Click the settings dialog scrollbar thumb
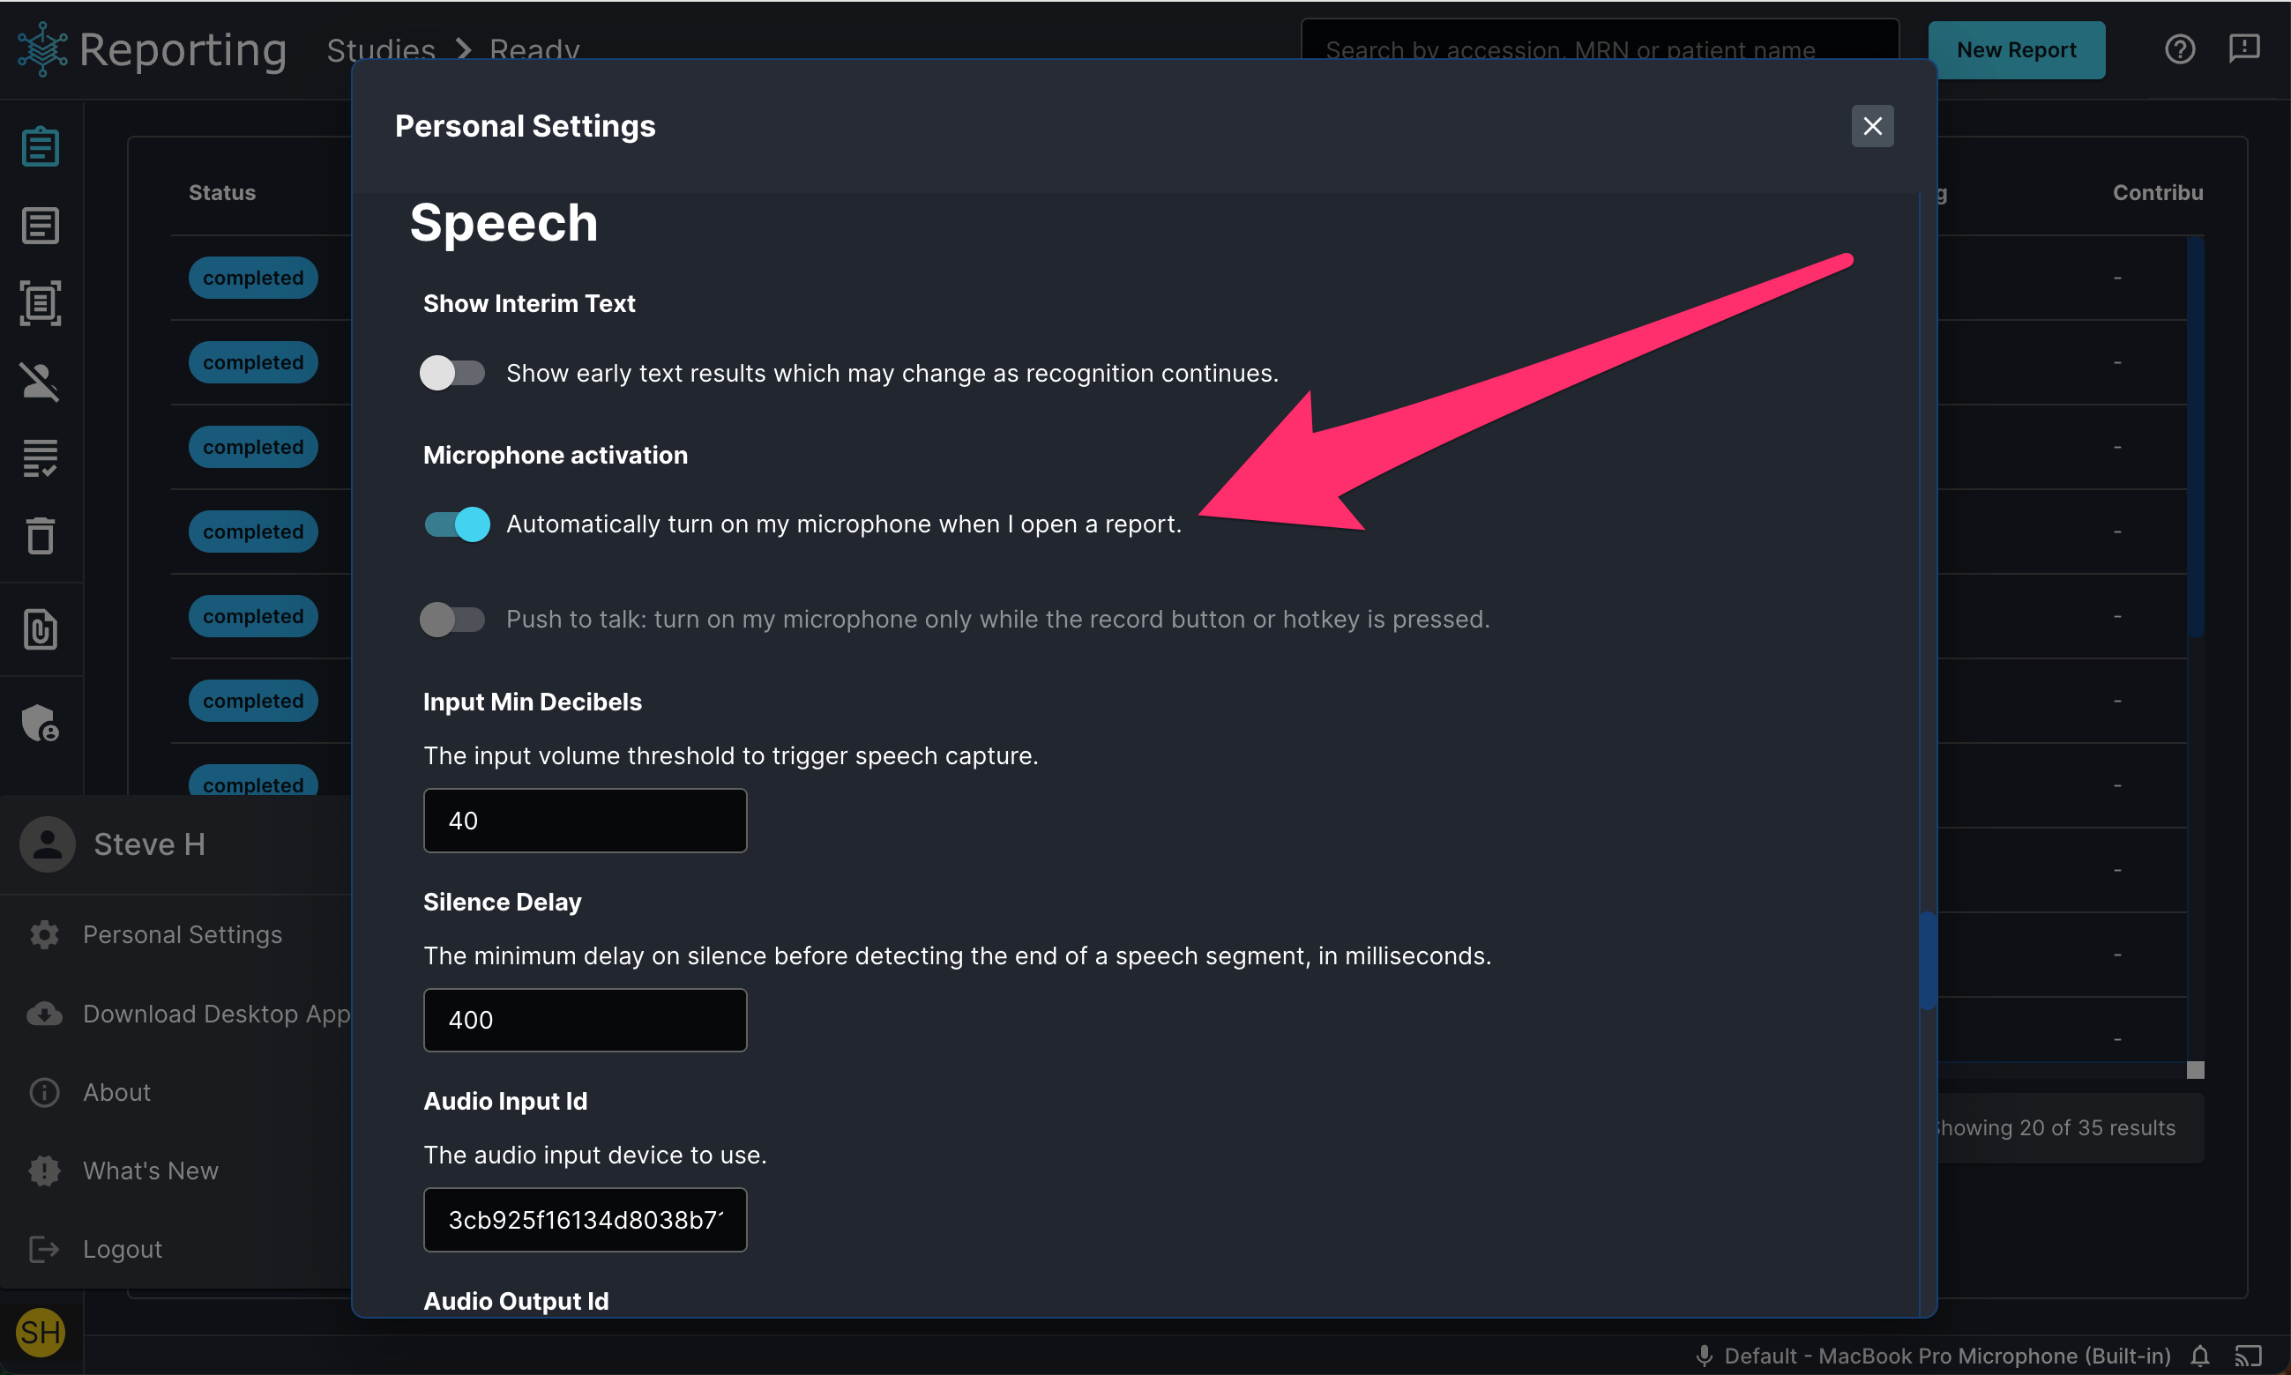Screen dimensions: 2291x1375 (x=1927, y=961)
